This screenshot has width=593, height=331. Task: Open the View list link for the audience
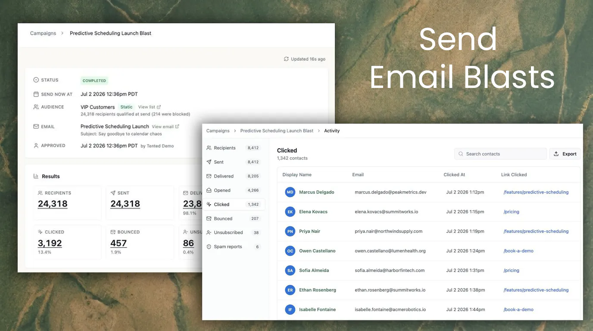[150, 107]
